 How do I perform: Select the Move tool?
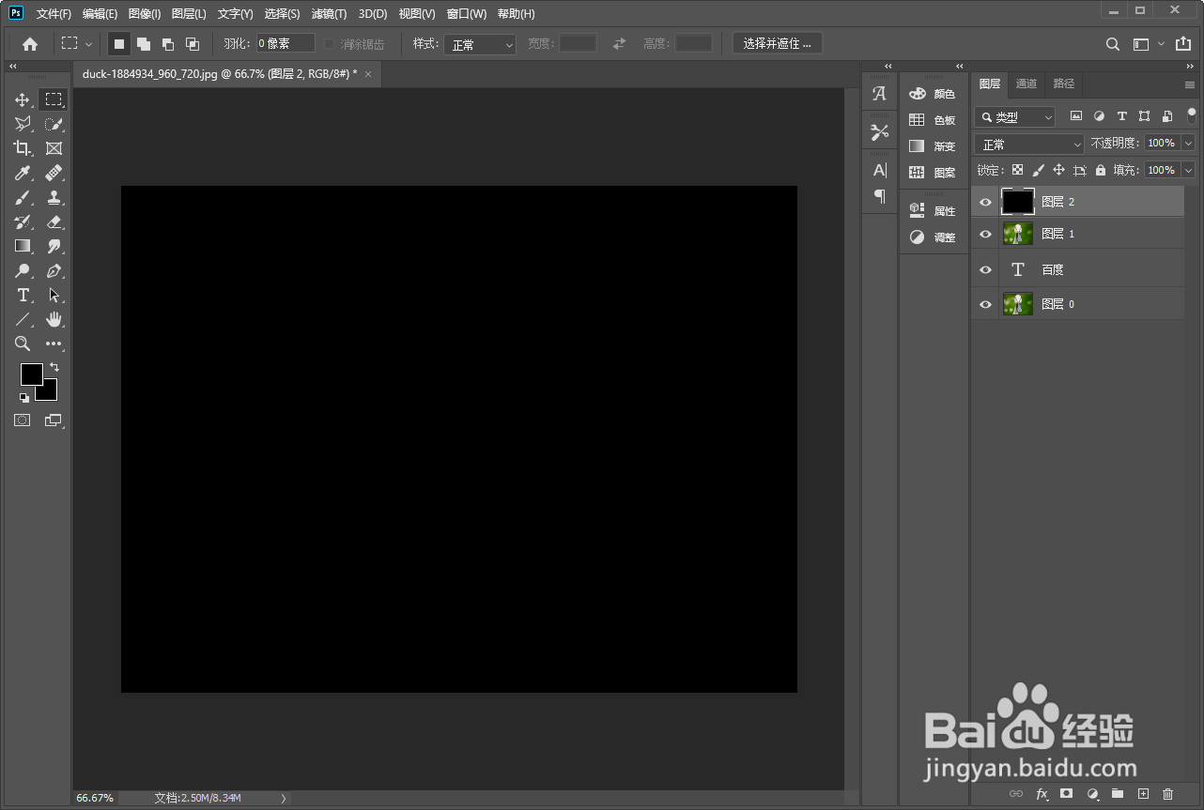[23, 99]
